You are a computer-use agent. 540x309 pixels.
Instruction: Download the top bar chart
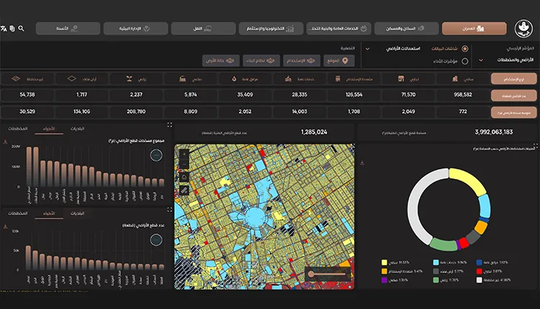coord(5,143)
